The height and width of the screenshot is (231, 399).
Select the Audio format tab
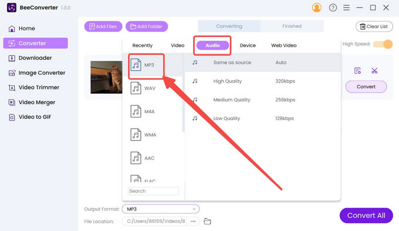[x=212, y=46]
